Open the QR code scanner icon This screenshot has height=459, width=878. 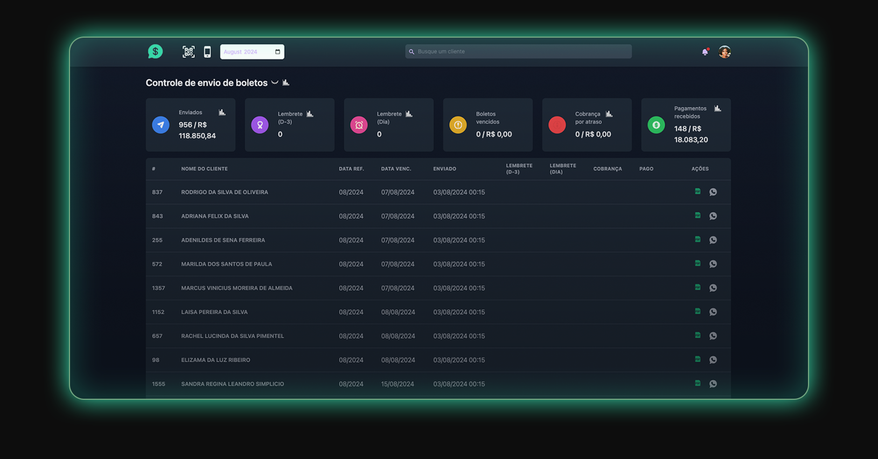189,52
